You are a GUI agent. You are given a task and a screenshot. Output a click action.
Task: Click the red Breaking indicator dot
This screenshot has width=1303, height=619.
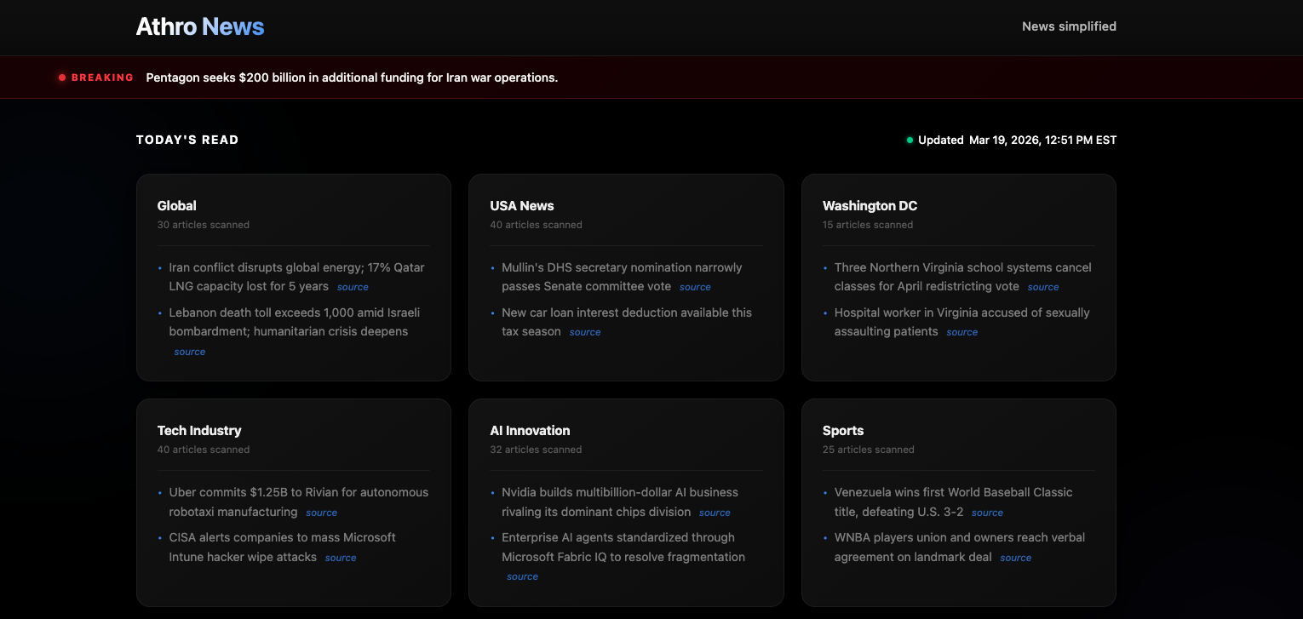coord(62,77)
